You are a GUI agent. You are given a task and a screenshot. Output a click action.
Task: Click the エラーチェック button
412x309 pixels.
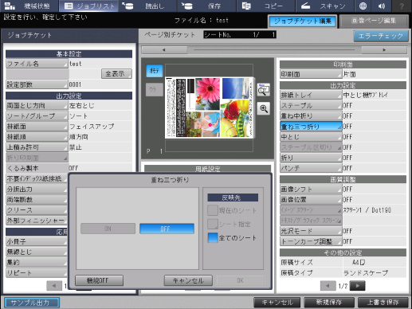pos(381,36)
